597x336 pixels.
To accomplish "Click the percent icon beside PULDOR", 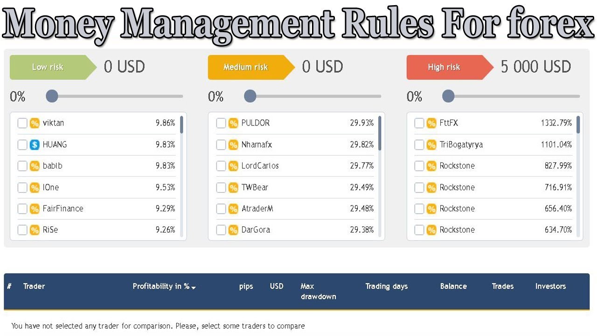I will pyautogui.click(x=233, y=123).
